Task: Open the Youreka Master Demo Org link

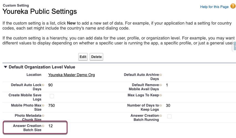Action: (71, 75)
